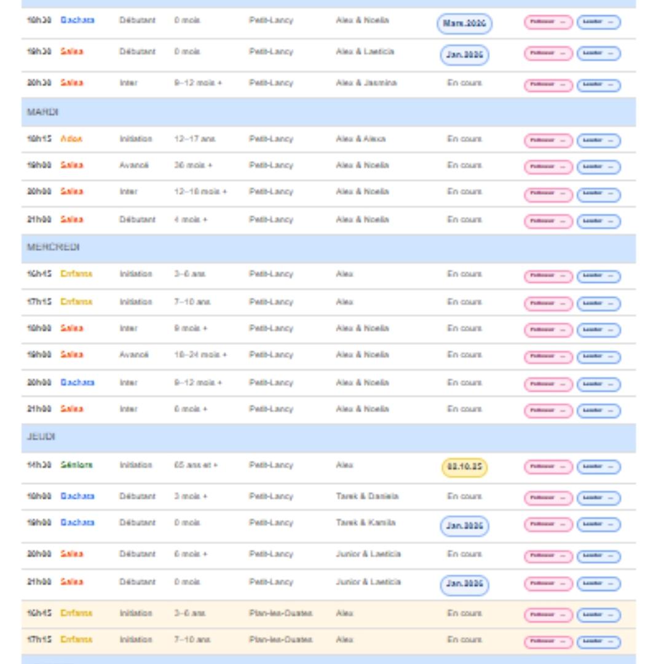Click 'En cours' in the Ados row

tap(465, 139)
